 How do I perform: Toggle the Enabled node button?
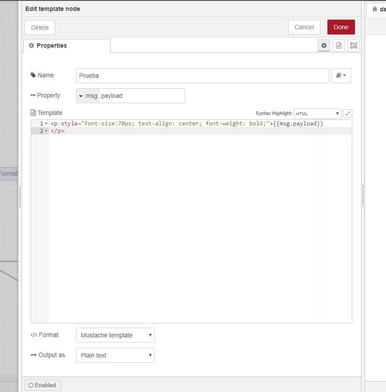(42, 385)
